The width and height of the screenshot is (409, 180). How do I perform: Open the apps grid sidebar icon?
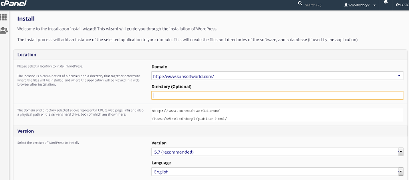point(4,17)
